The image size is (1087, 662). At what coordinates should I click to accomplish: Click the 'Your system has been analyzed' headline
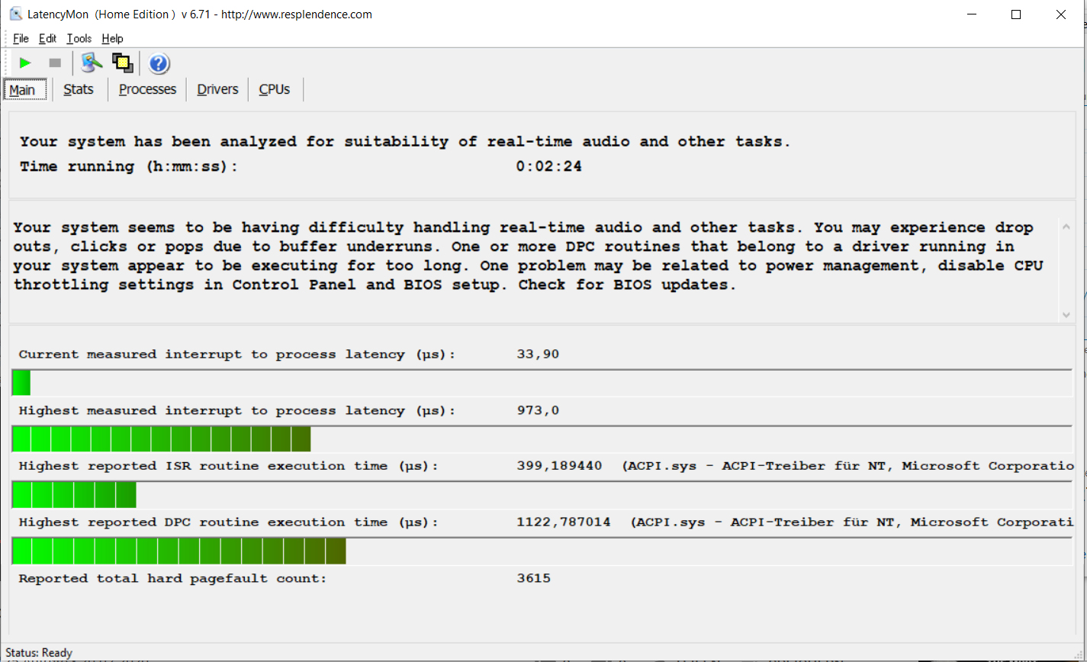(x=405, y=141)
